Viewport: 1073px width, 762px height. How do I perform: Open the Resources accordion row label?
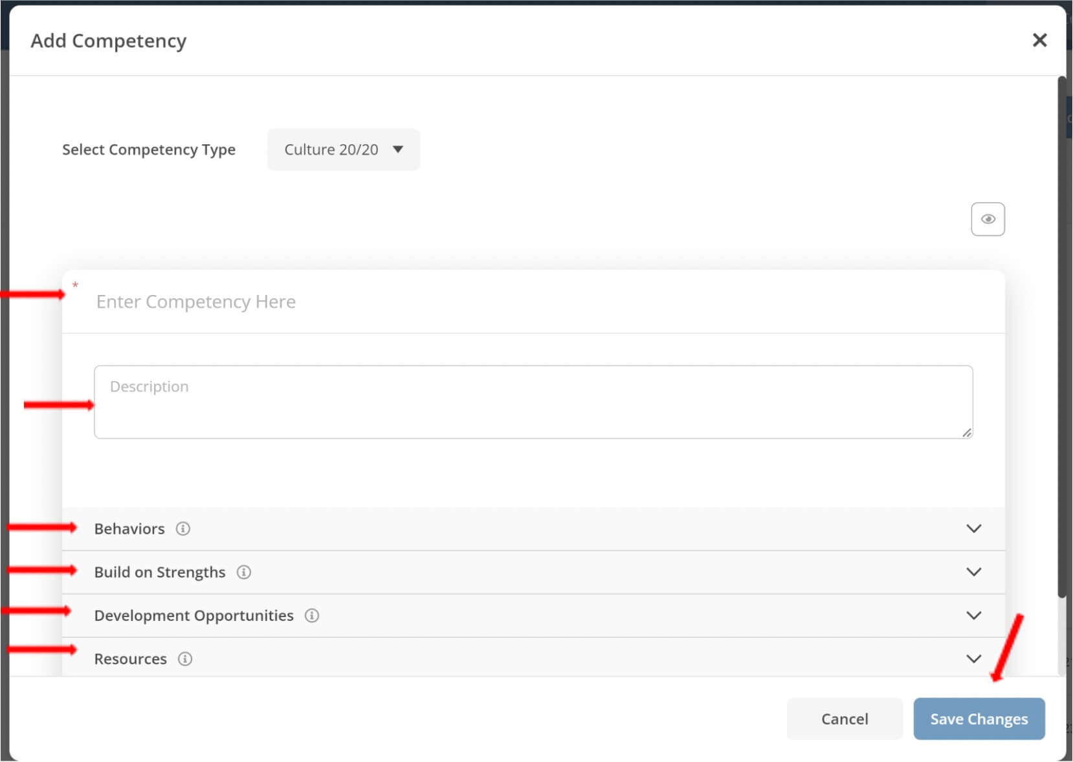[131, 659]
